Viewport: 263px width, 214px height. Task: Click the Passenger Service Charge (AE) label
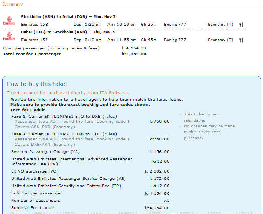click(68, 179)
